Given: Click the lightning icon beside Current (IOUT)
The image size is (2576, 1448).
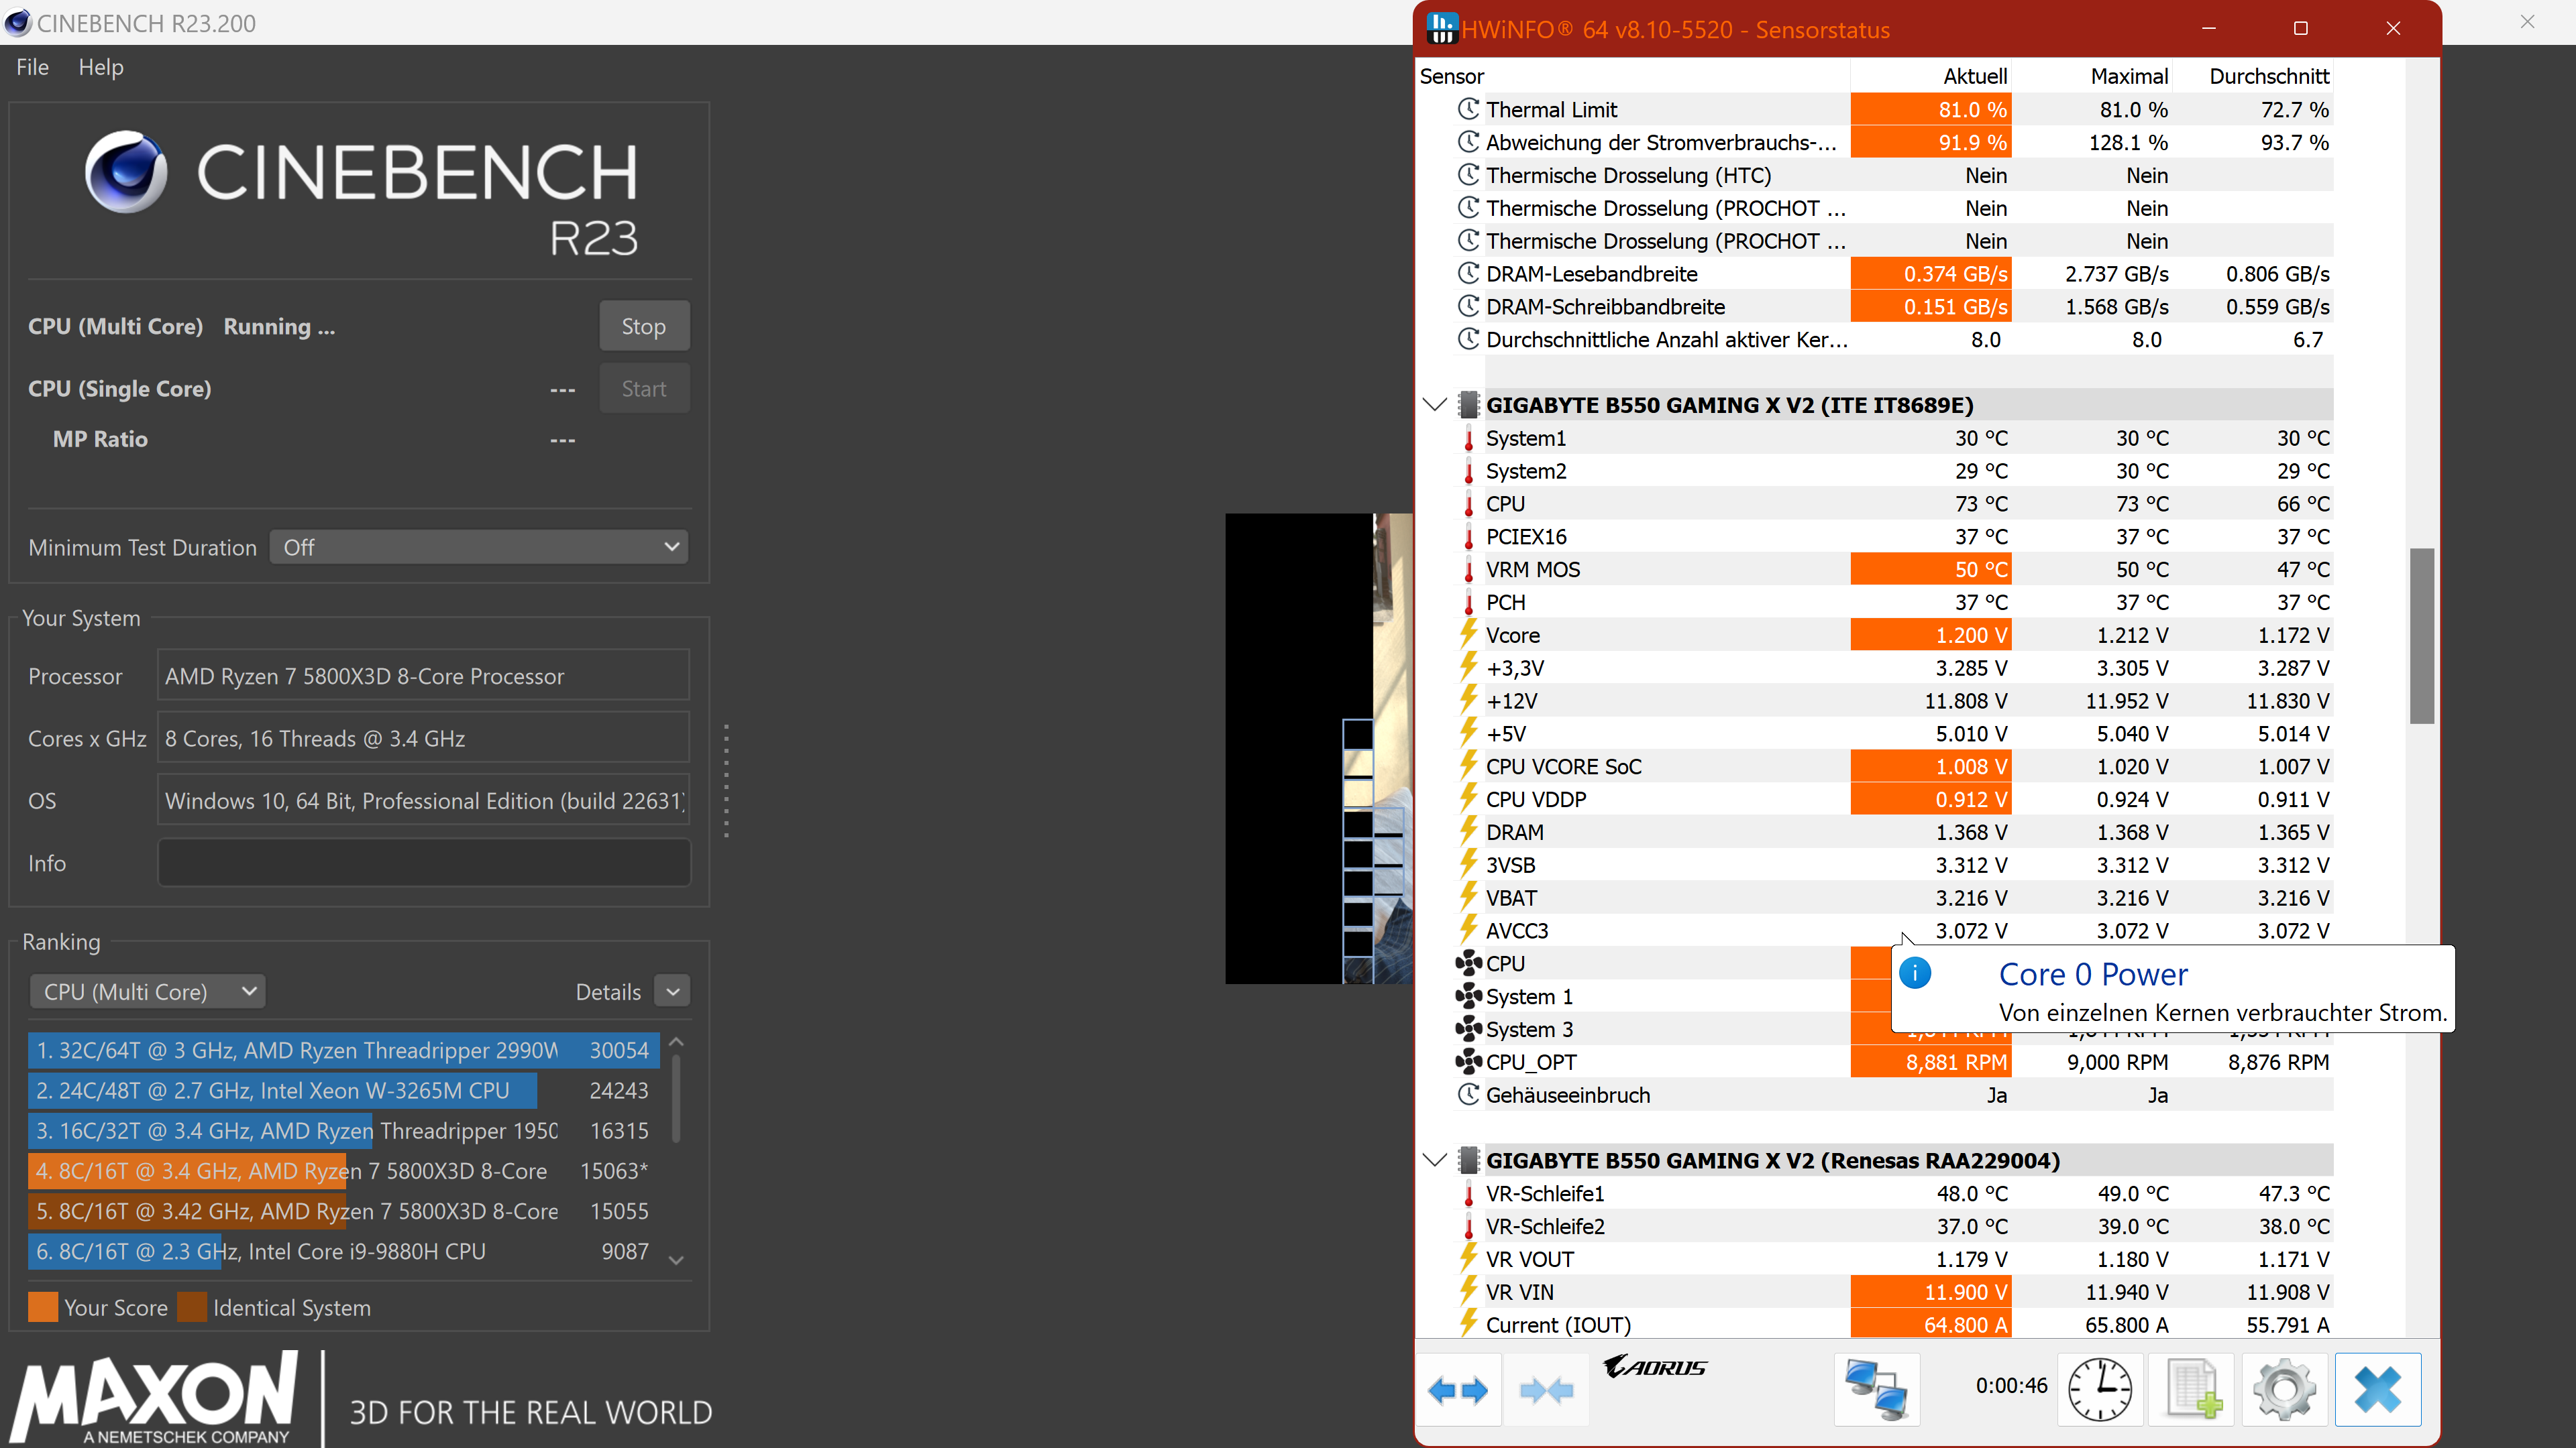Looking at the screenshot, I should (1468, 1324).
